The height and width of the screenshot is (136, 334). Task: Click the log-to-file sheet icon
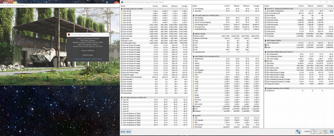tap(319, 132)
